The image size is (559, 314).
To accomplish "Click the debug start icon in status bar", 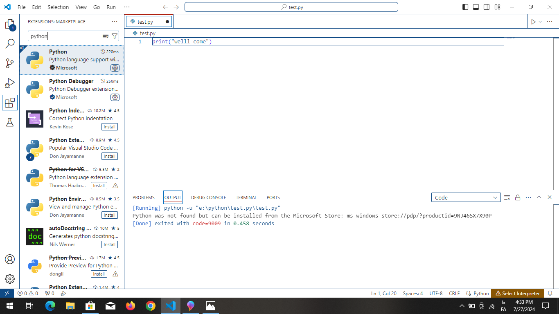I will 63,293.
